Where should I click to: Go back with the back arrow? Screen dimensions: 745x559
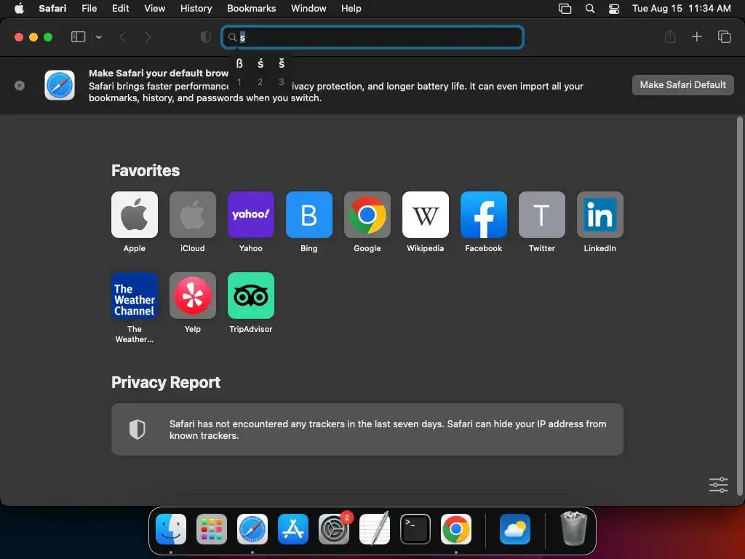coord(122,37)
